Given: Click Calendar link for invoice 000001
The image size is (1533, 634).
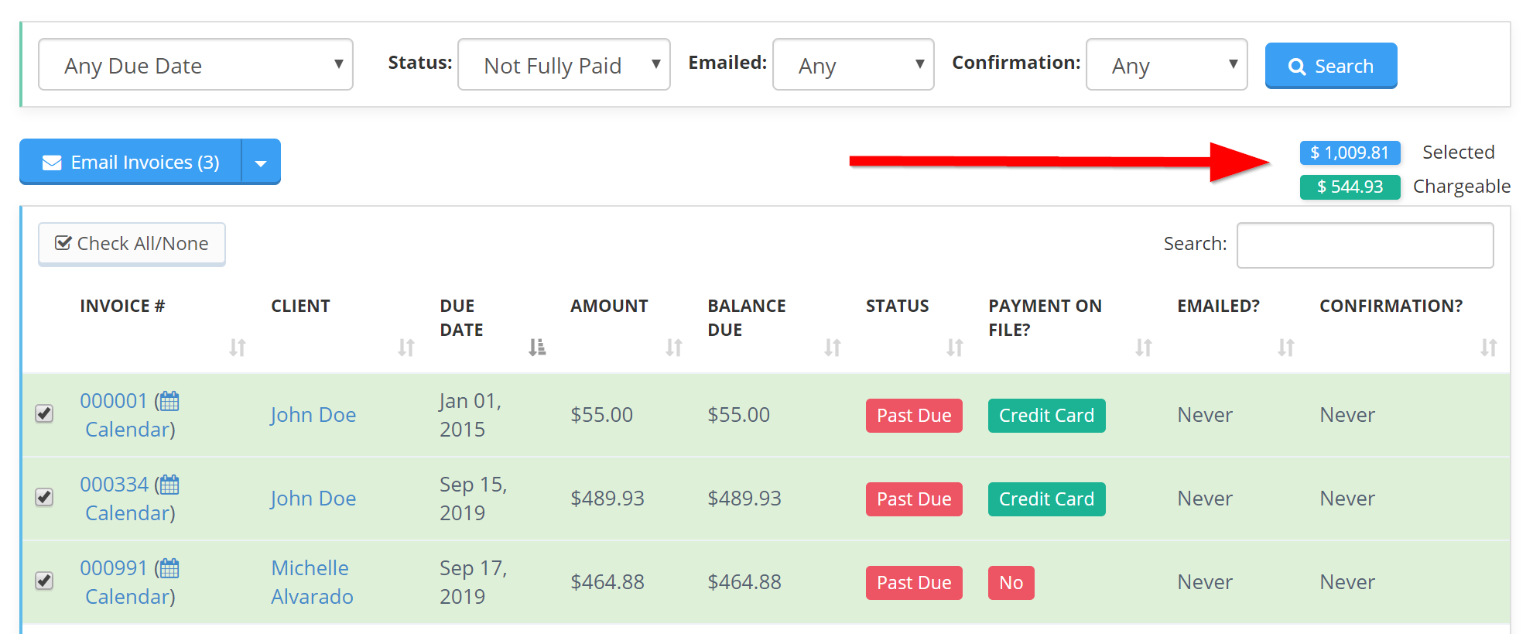Looking at the screenshot, I should [x=128, y=430].
